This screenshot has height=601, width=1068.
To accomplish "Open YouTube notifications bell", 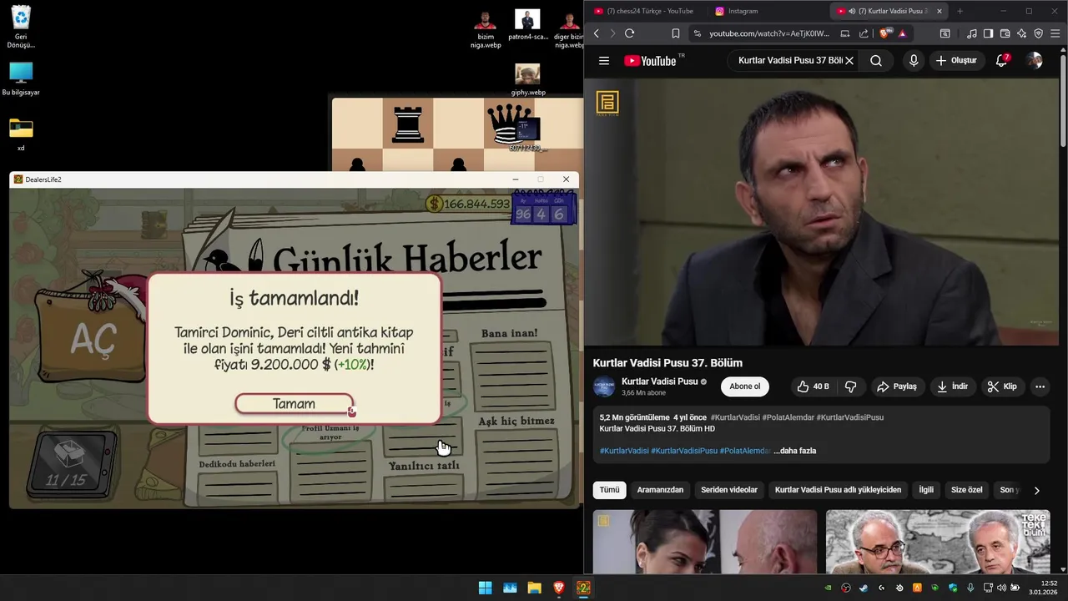I will pyautogui.click(x=1002, y=60).
